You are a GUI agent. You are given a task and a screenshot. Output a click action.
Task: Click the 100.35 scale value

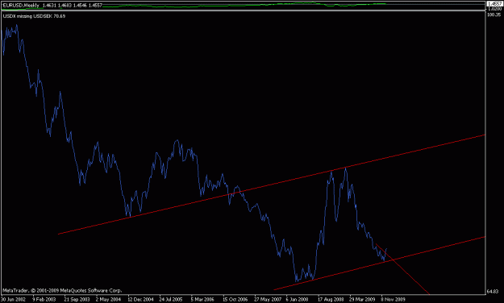(x=494, y=15)
